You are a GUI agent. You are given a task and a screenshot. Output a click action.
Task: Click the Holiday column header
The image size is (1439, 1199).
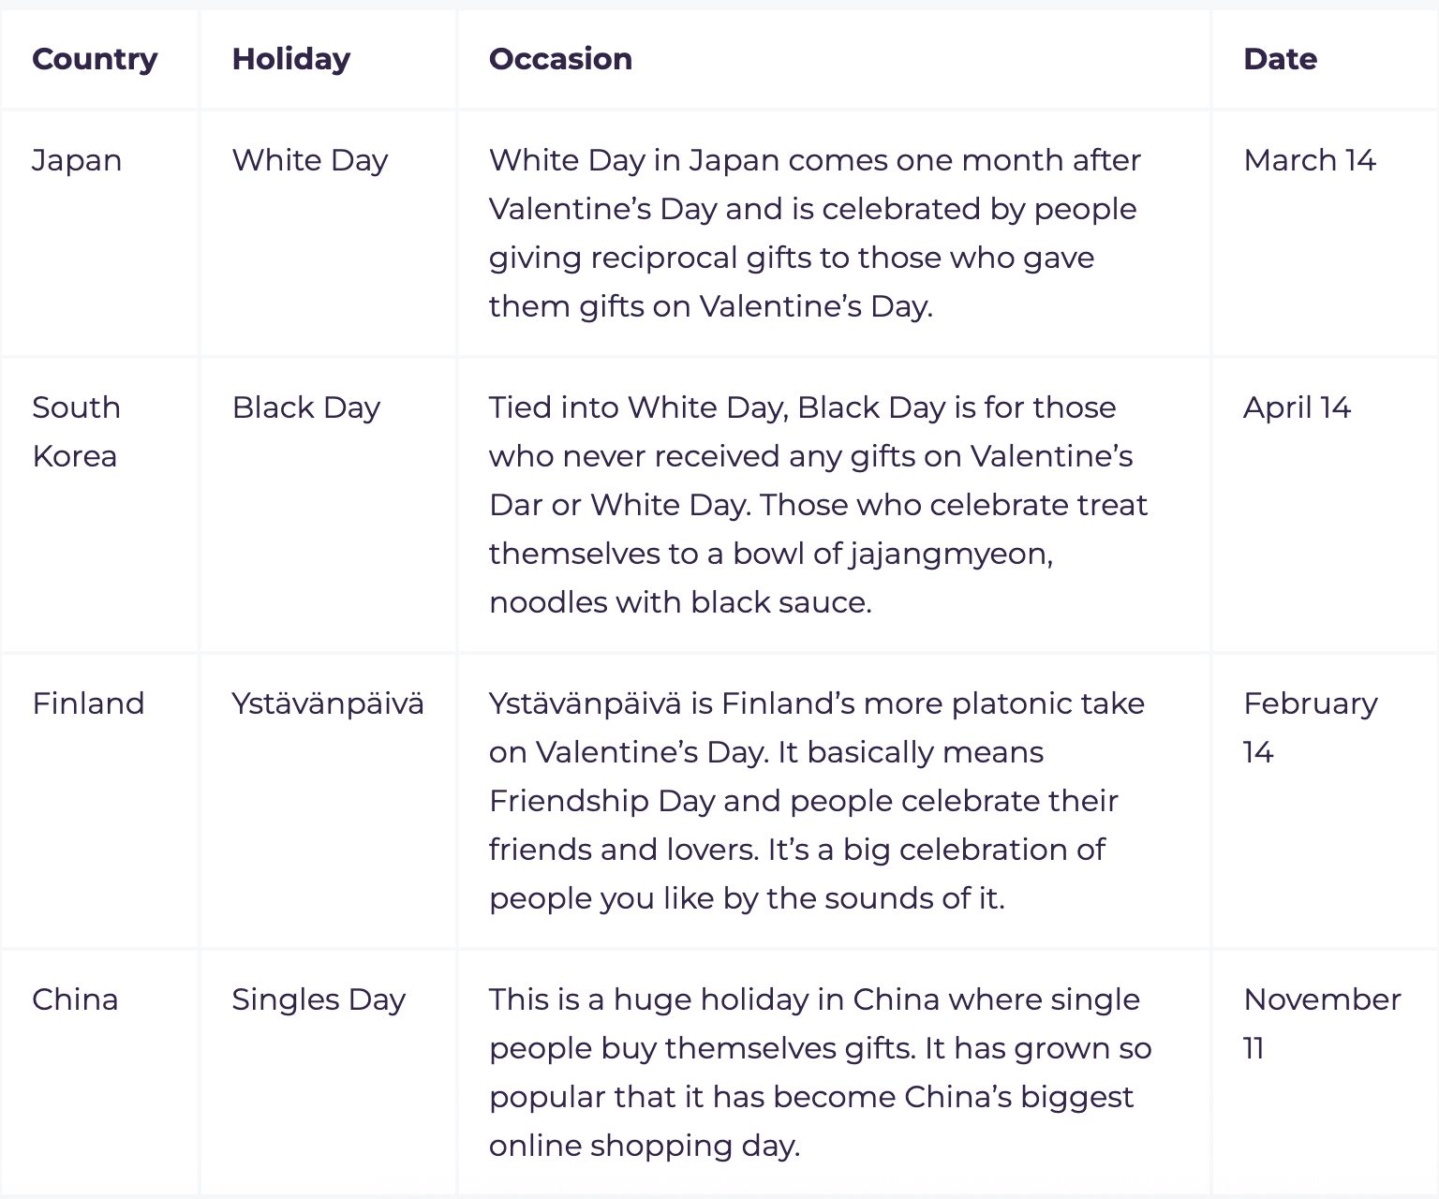click(x=291, y=59)
